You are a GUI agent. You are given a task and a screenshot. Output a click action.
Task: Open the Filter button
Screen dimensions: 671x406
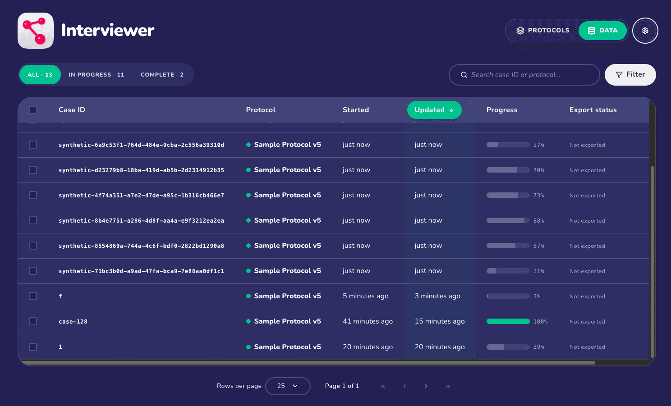tap(630, 75)
